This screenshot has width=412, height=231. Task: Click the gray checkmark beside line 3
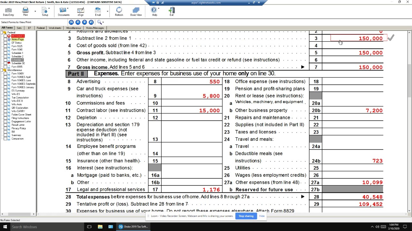pos(391,38)
